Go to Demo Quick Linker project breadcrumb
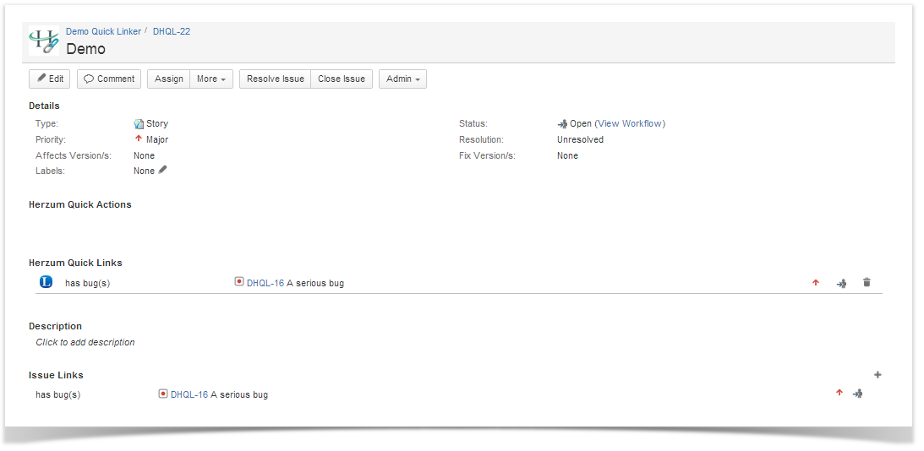This screenshot has height=451, width=924. tap(103, 31)
